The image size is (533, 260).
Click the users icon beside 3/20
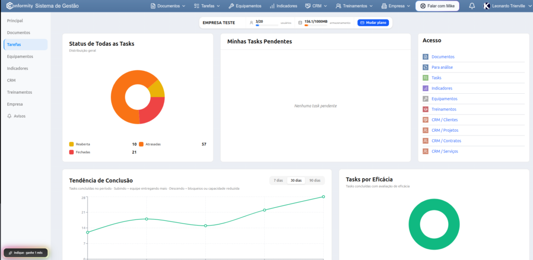[x=251, y=23]
